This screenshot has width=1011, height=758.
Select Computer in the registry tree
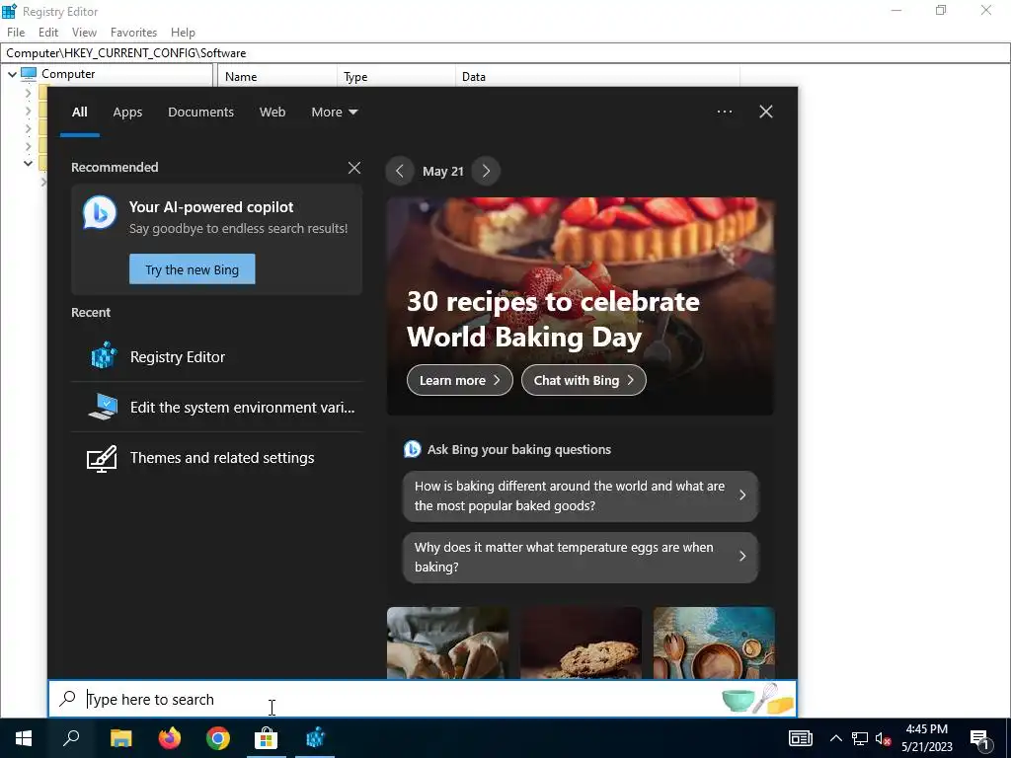tap(68, 74)
